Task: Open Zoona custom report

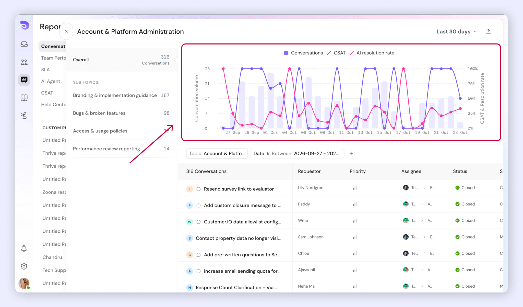Action: coord(54,192)
